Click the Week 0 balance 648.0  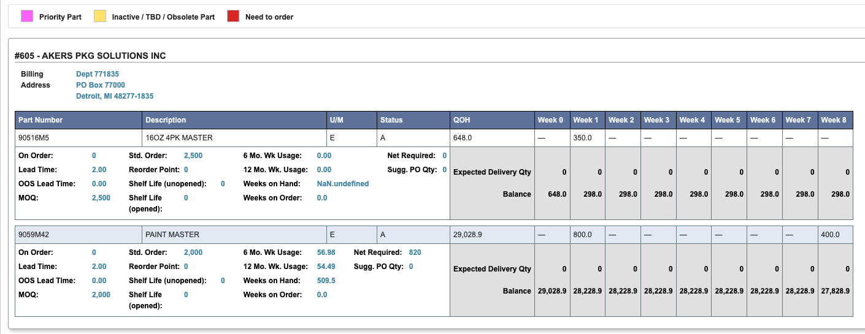[556, 194]
